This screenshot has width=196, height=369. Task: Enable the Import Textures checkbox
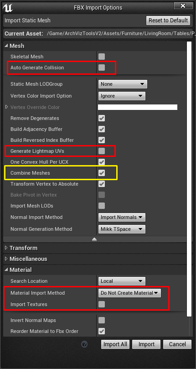pos(102,304)
